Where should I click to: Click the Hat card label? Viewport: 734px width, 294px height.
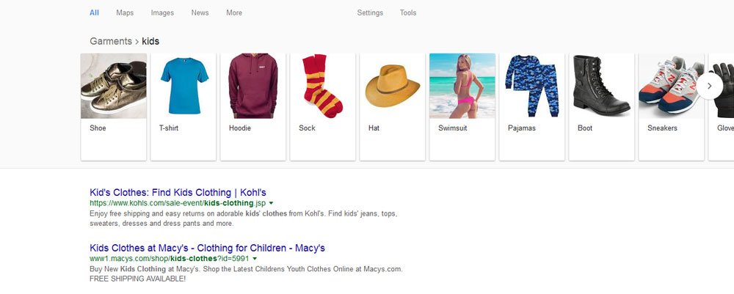click(x=374, y=128)
